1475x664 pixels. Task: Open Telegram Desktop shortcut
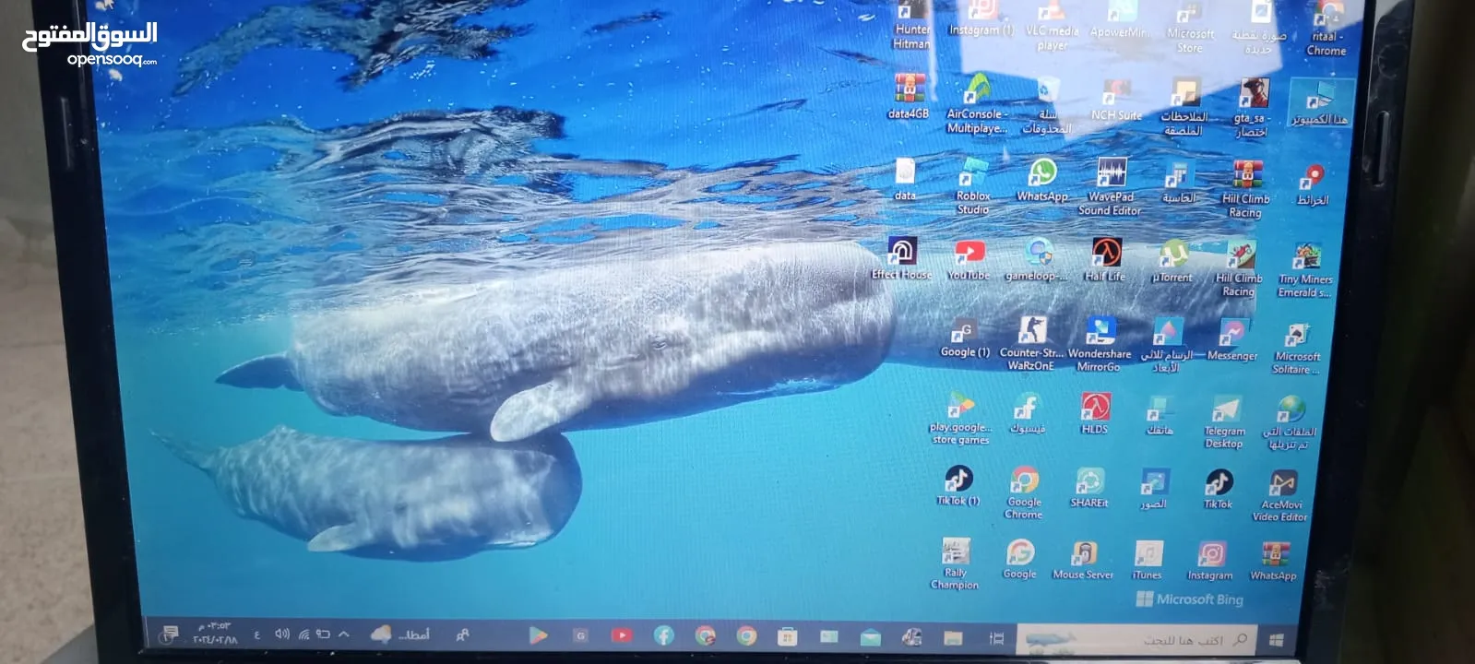[x=1224, y=422]
